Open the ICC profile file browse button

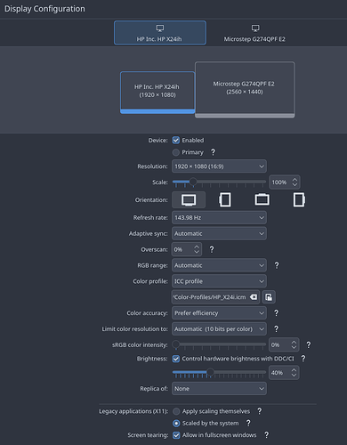point(269,297)
